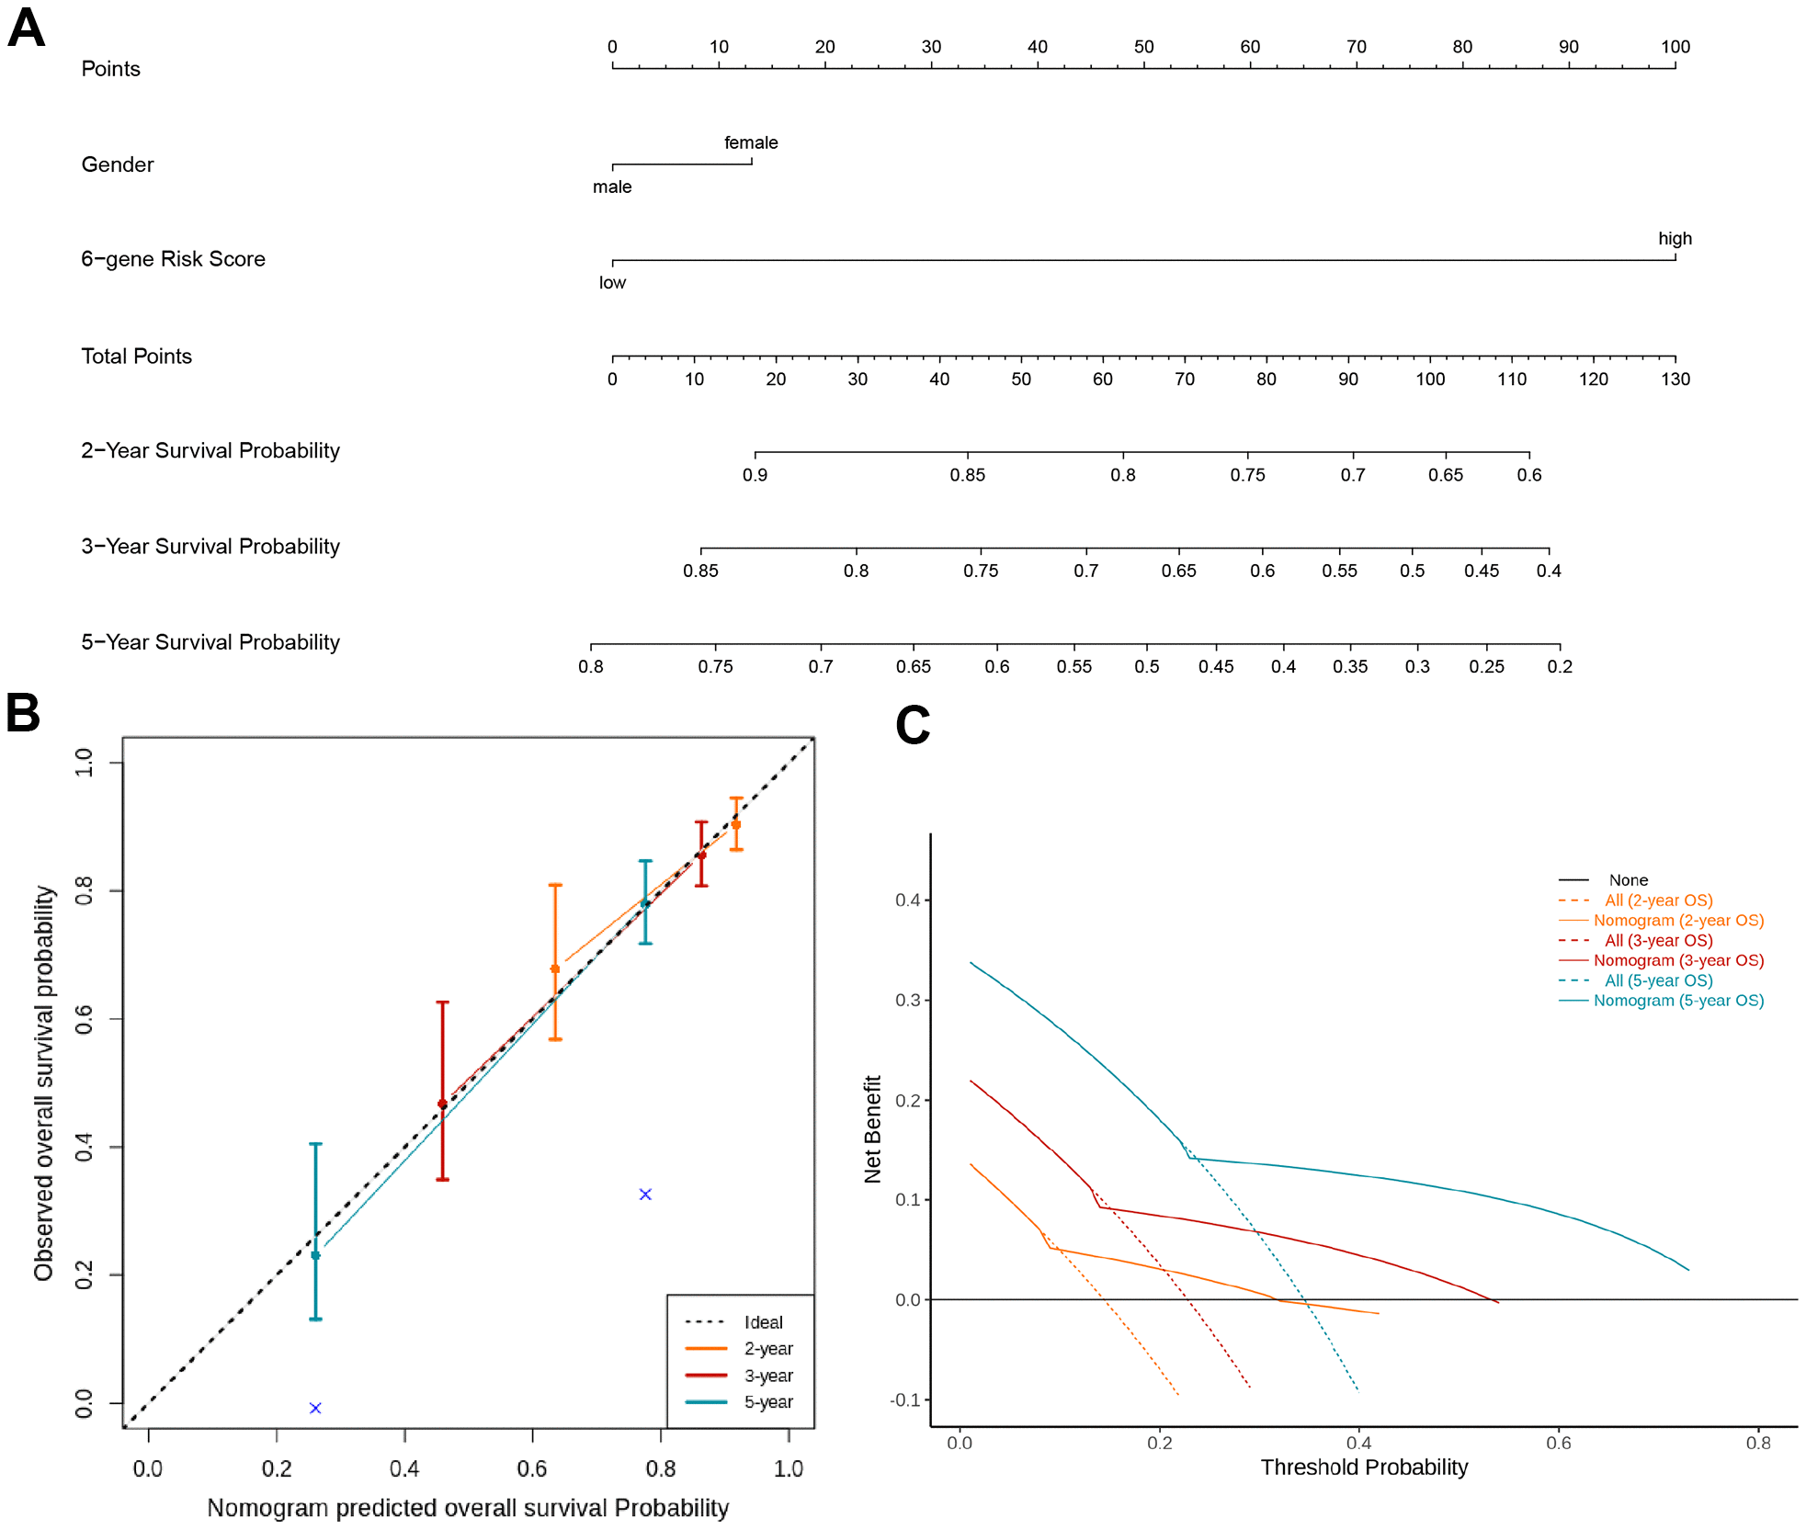Click the 'low' risk score label
The image size is (1806, 1529).
[612, 282]
